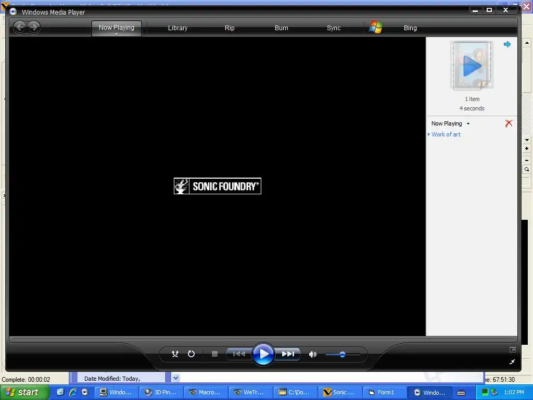Skip to the next track
Image resolution: width=533 pixels, height=400 pixels.
pos(287,354)
